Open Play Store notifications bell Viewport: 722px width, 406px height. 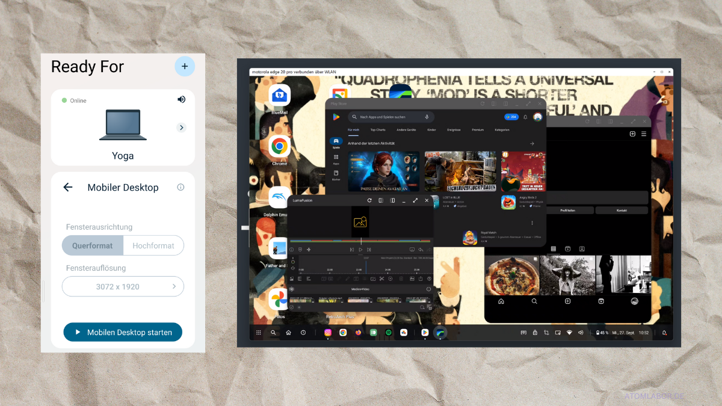pyautogui.click(x=525, y=117)
